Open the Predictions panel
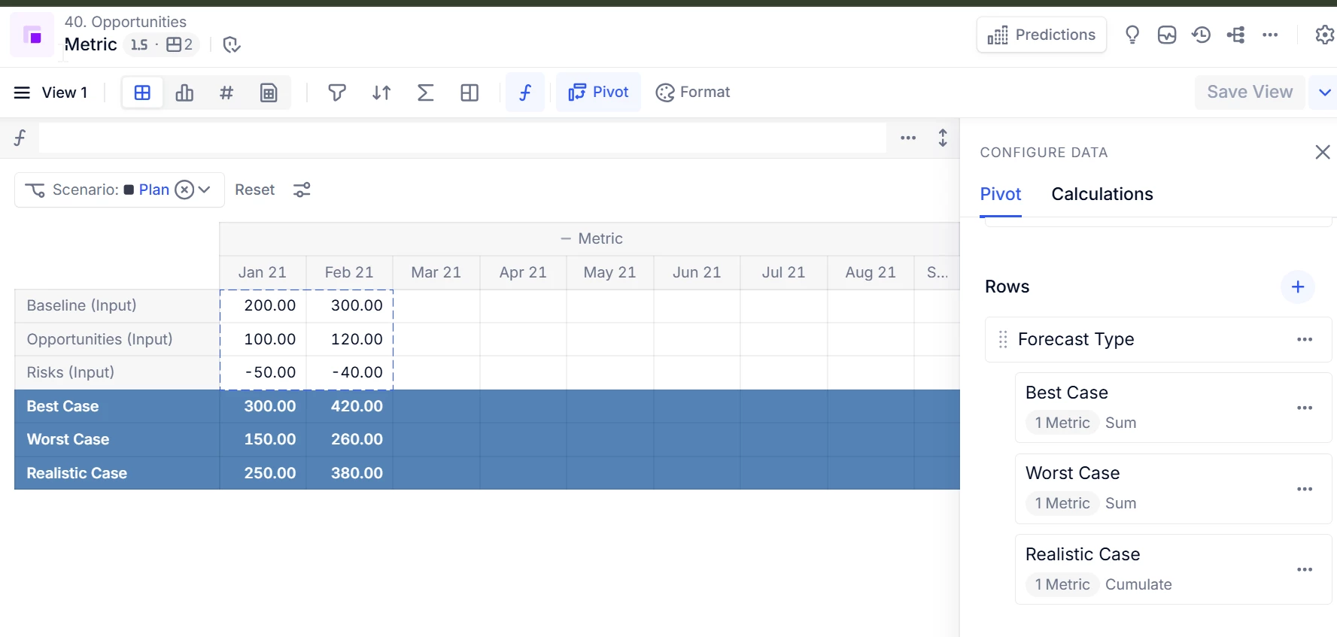 1041,35
